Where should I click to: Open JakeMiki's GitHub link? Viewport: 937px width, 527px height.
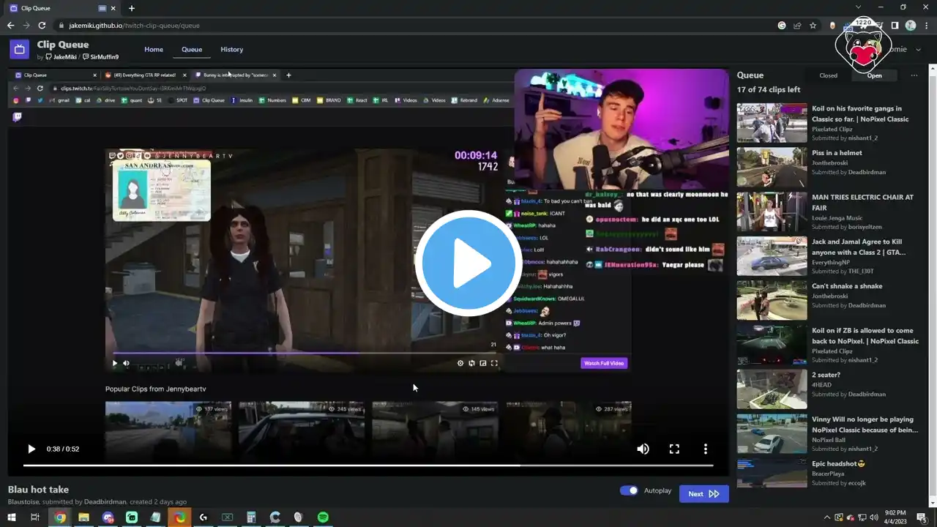click(x=60, y=57)
